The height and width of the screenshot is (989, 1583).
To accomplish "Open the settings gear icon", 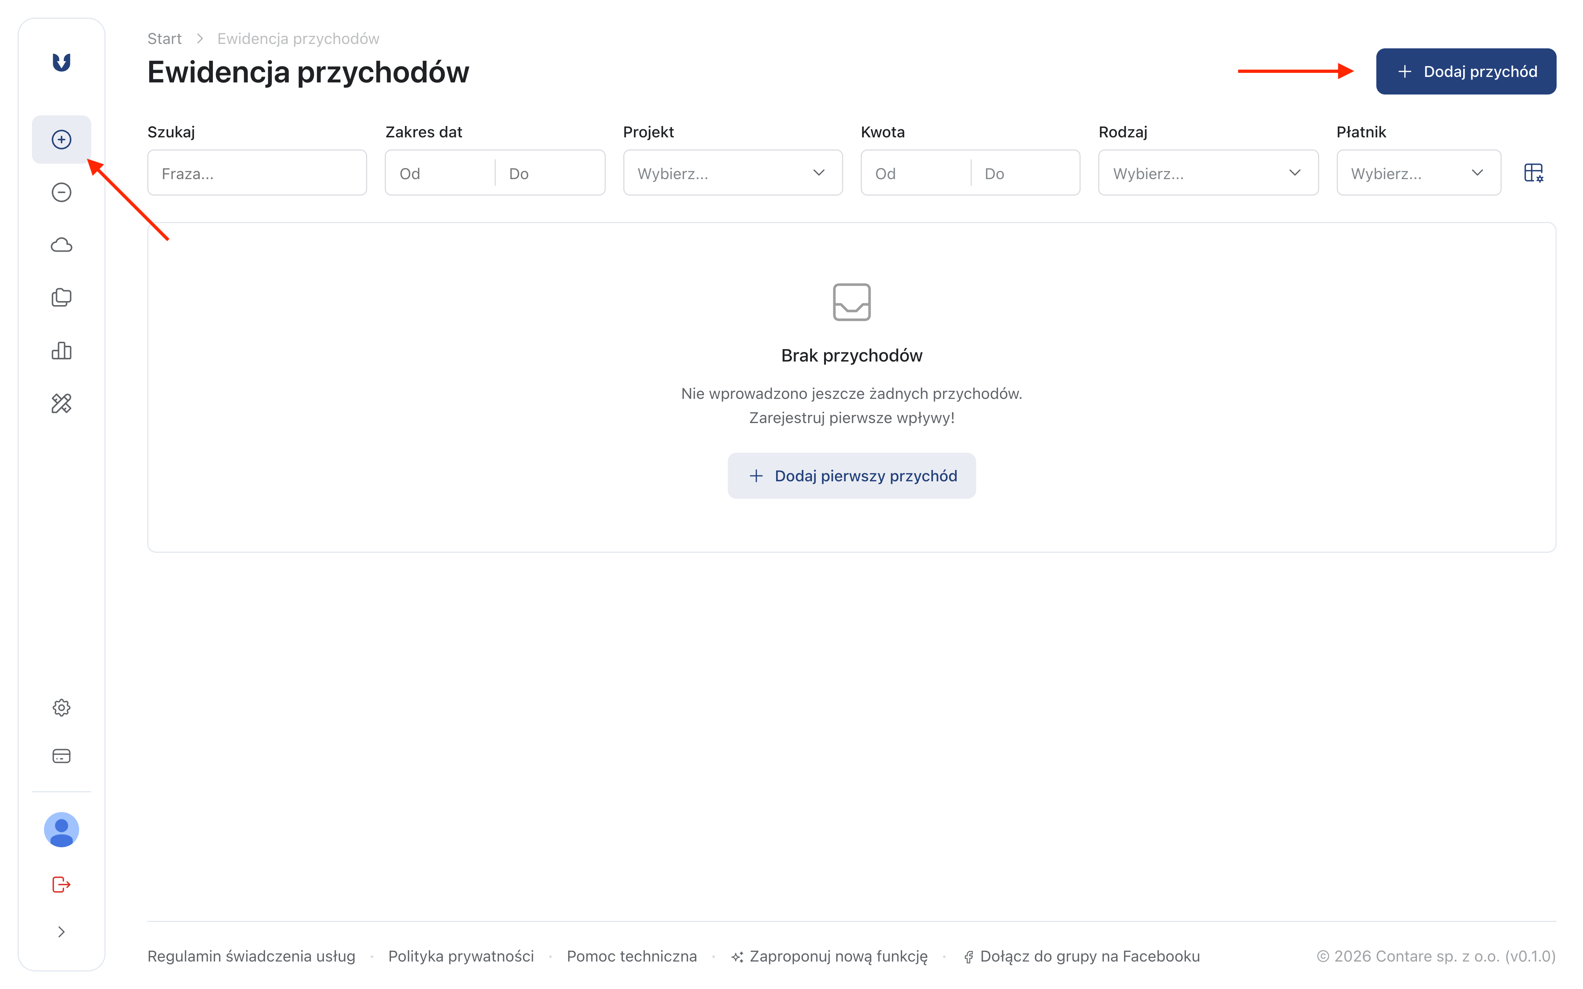I will click(62, 708).
